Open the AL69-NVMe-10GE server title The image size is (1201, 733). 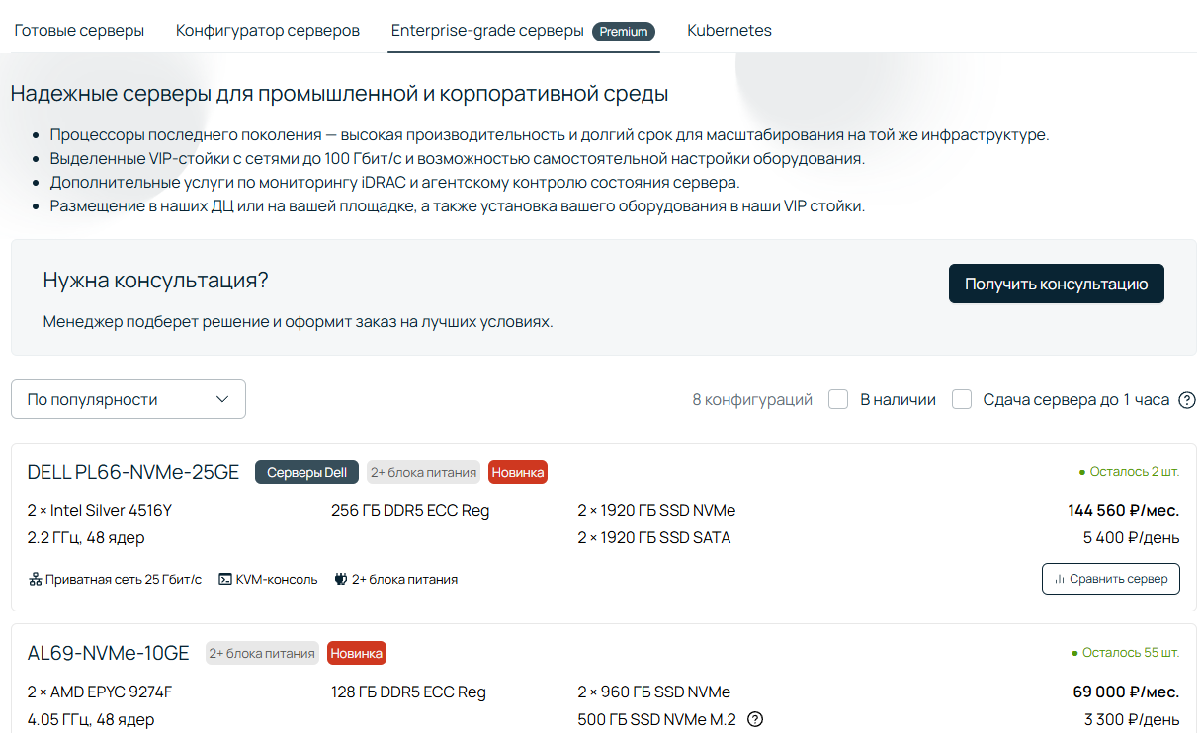(x=108, y=653)
